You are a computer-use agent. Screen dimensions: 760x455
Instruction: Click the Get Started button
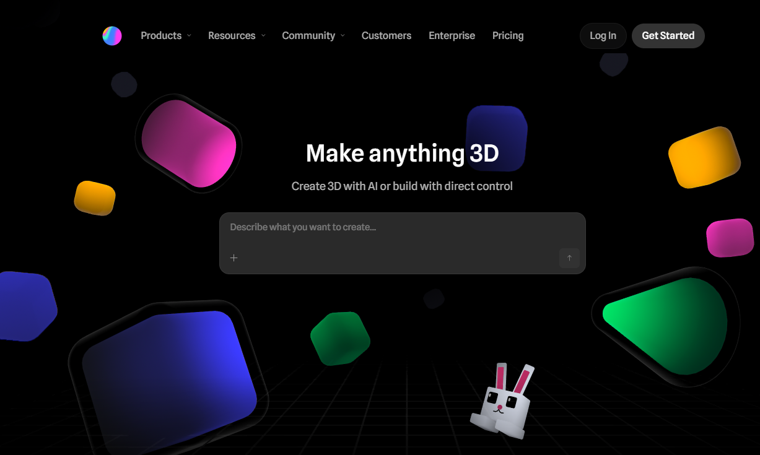668,36
